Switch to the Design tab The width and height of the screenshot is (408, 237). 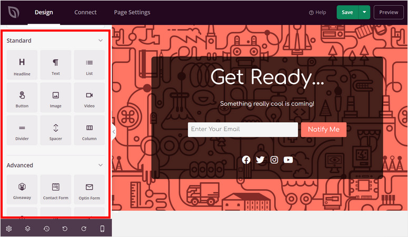click(x=44, y=12)
